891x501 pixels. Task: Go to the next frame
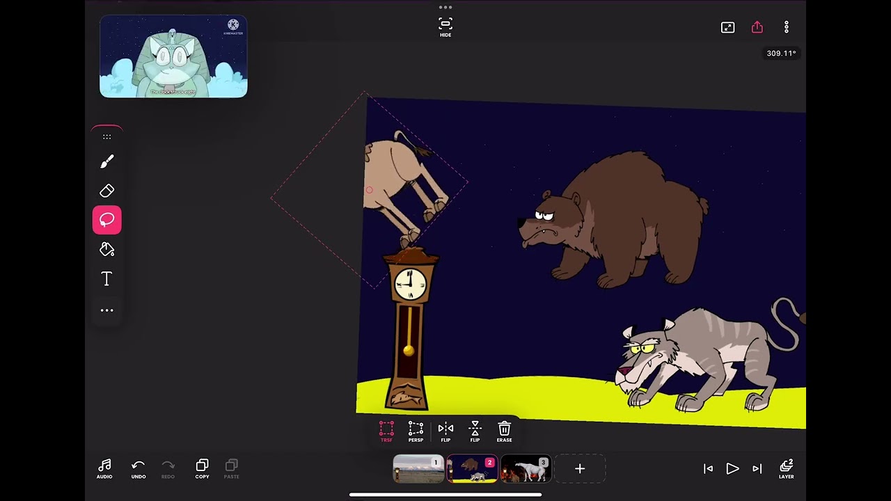[x=757, y=469]
